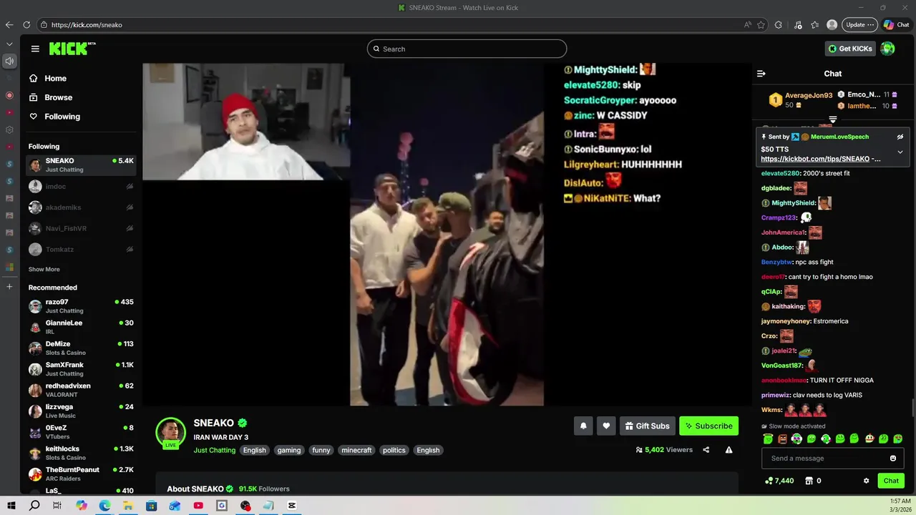Screen dimensions: 916x515
Task: Open the chat shop icon
Action: coord(809,481)
